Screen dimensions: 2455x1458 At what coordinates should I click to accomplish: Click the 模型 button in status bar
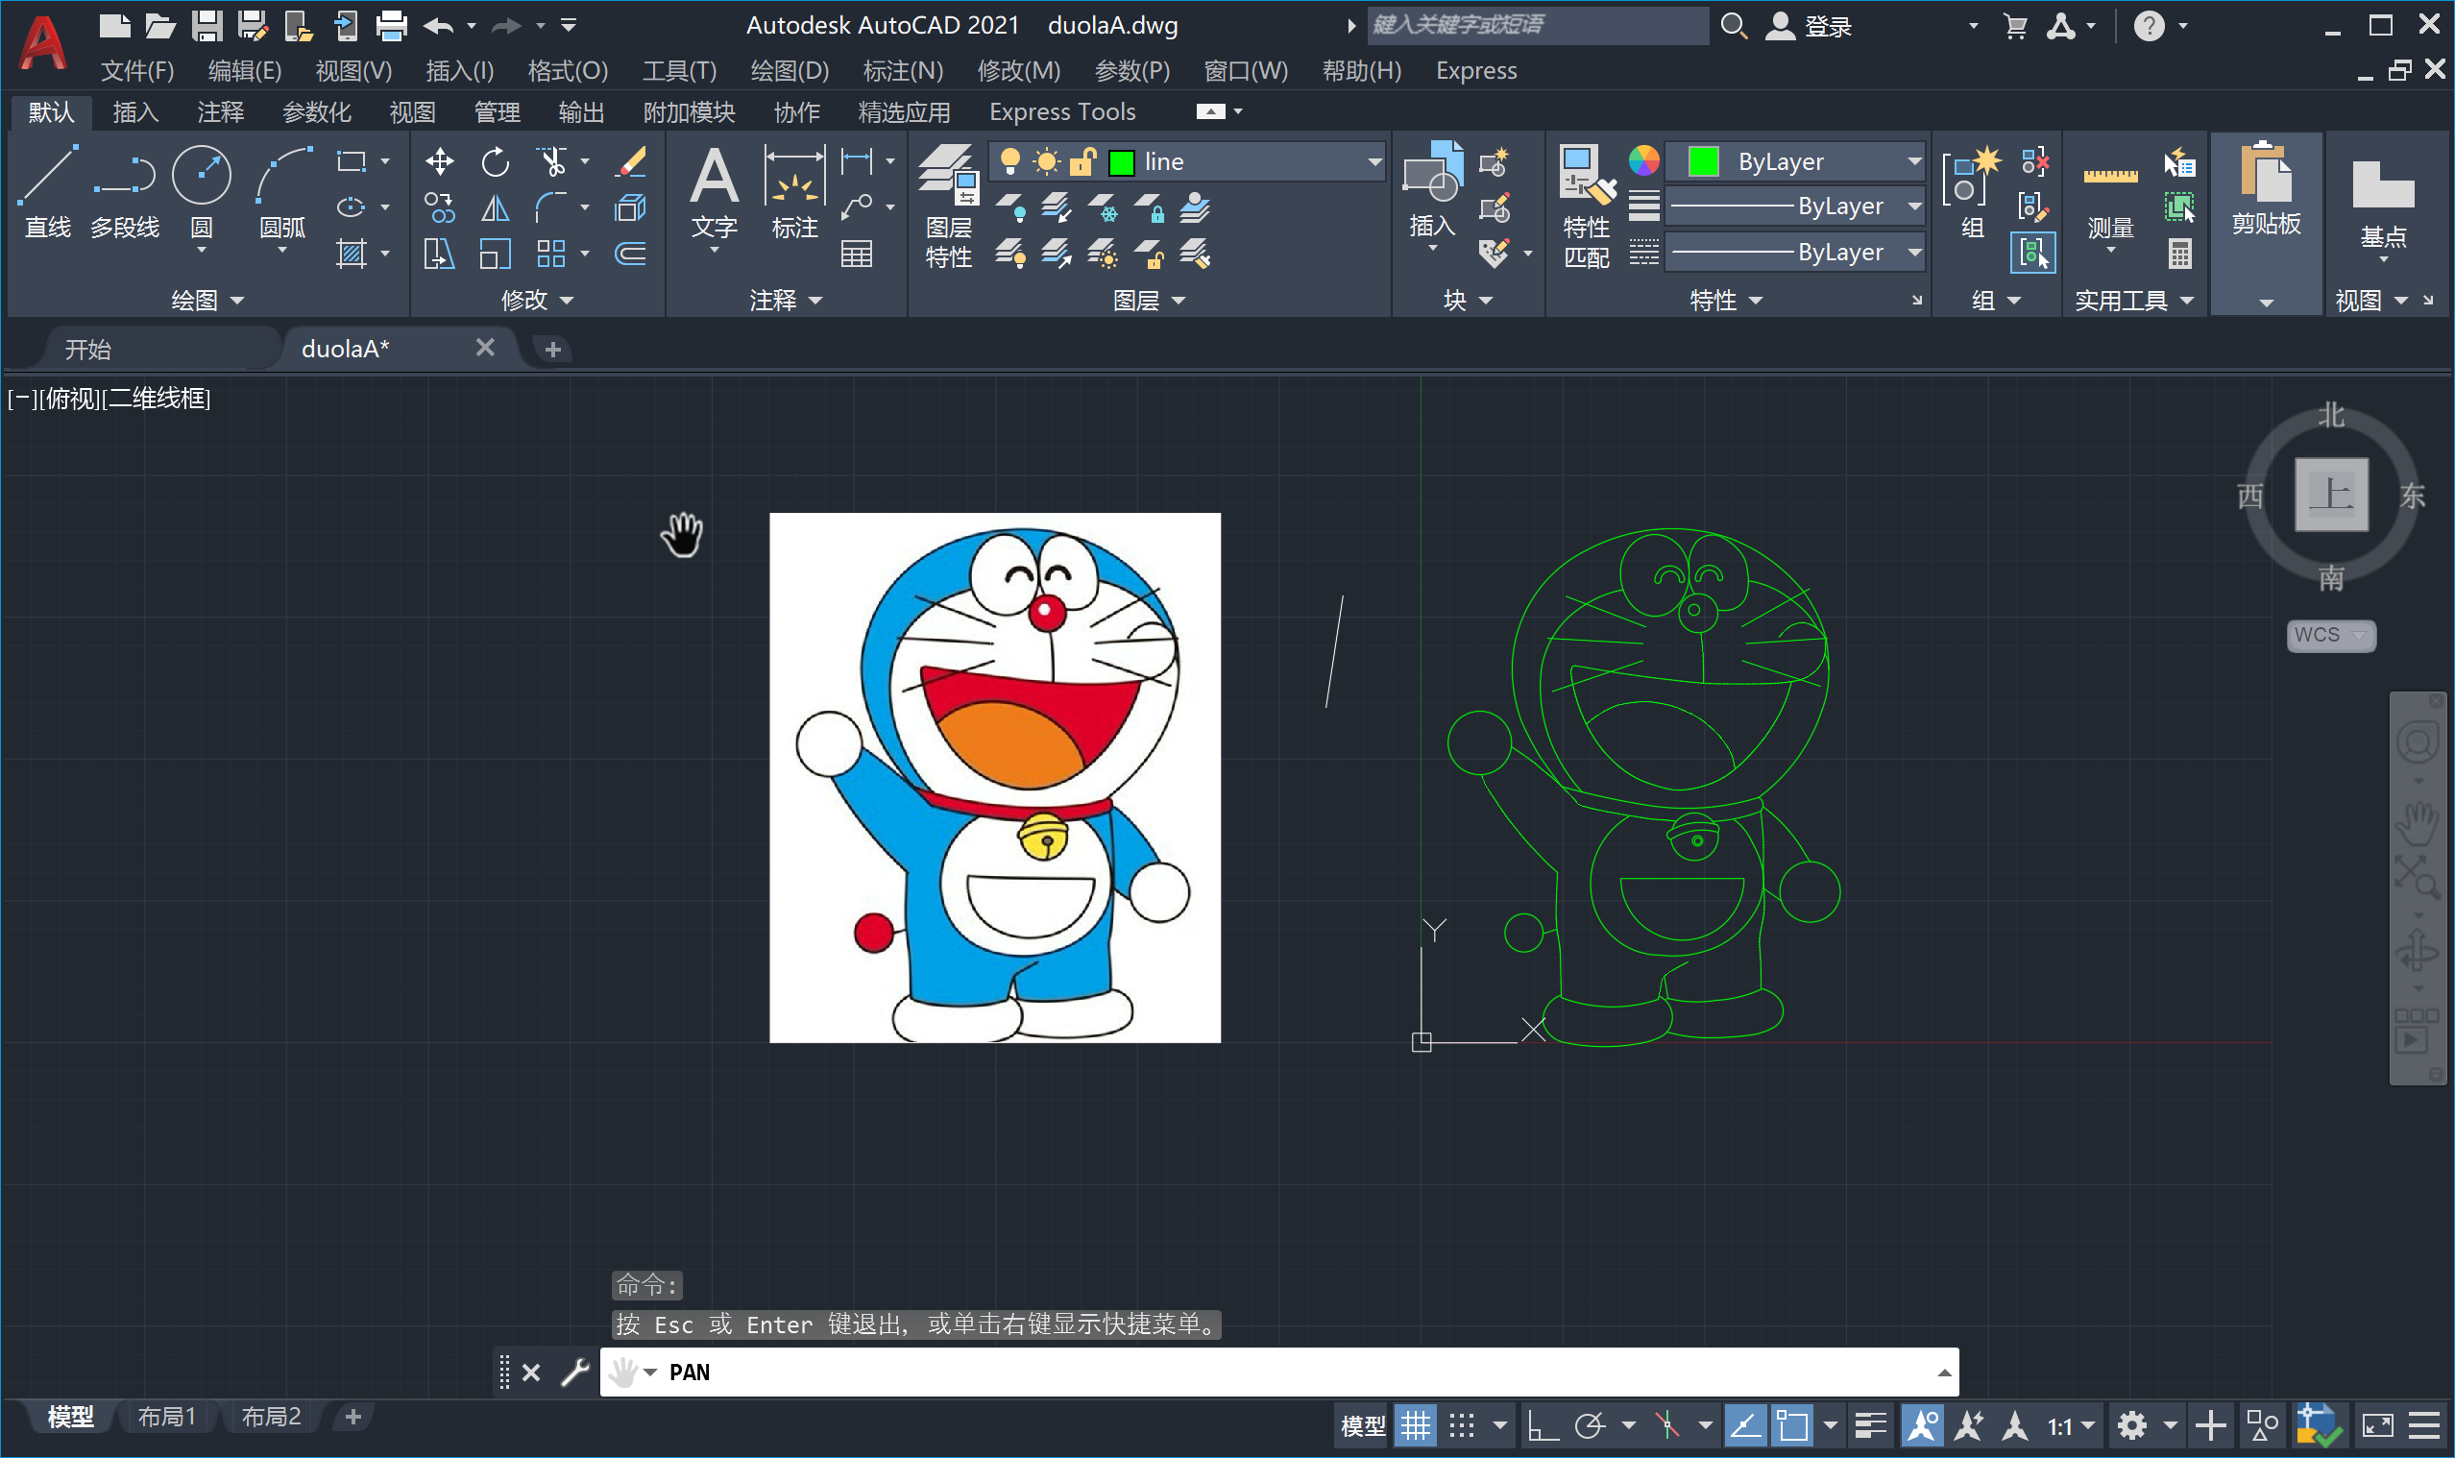pos(1364,1425)
